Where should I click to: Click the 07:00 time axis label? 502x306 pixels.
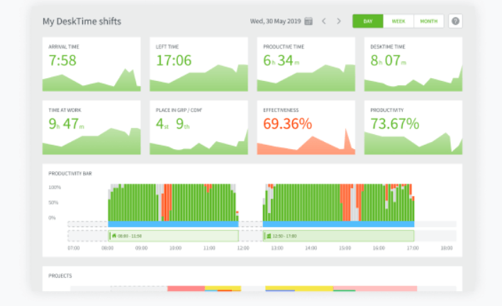pos(74,248)
